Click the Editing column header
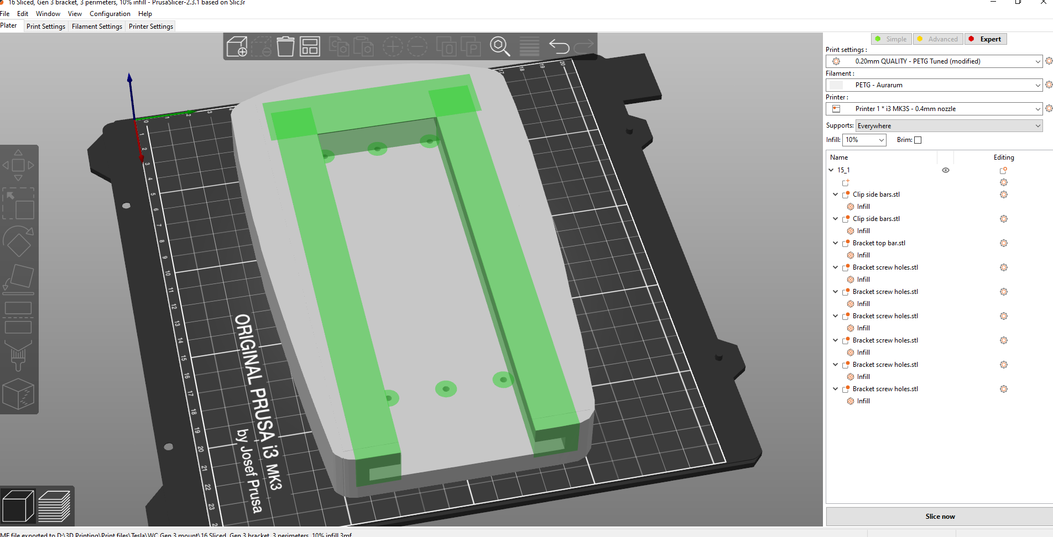 1004,157
